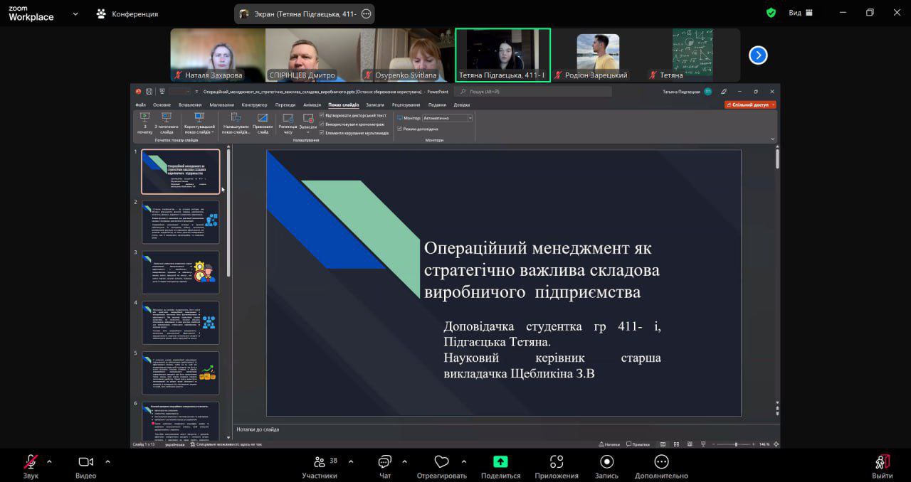
Task: Start recording with the Запись icon
Action: point(606,462)
